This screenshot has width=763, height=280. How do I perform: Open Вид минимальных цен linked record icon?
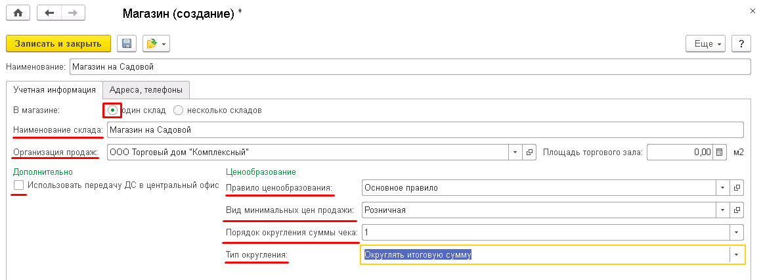[737, 210]
